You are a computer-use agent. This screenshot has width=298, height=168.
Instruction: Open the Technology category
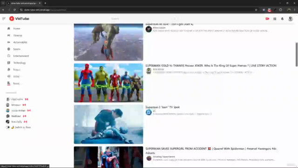(20, 63)
